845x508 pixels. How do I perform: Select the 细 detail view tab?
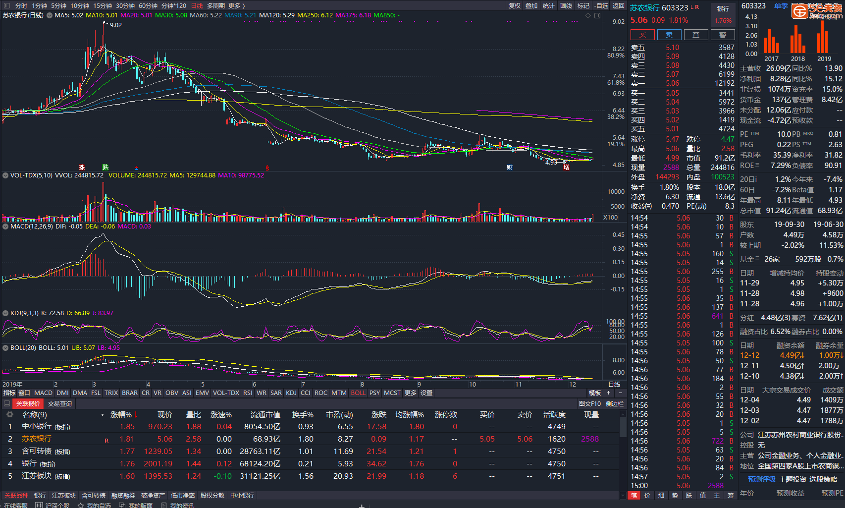pyautogui.click(x=661, y=496)
